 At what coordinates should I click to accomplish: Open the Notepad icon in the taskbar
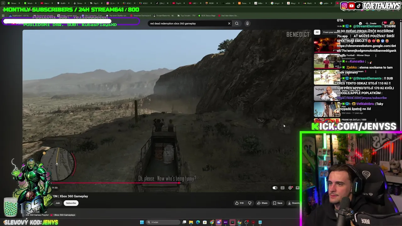[x=260, y=222]
